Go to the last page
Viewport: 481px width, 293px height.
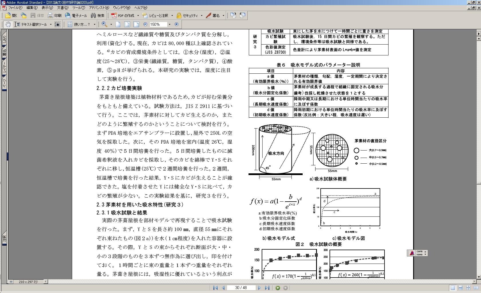[267, 288]
